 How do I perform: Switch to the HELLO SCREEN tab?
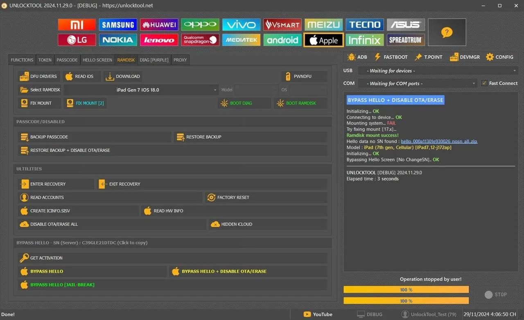[x=97, y=60]
